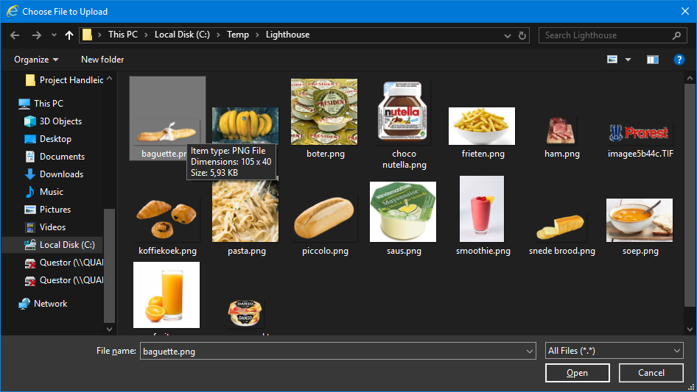Screen dimensions: 697x392
Task: Select piccolo.png file
Action: pos(325,226)
